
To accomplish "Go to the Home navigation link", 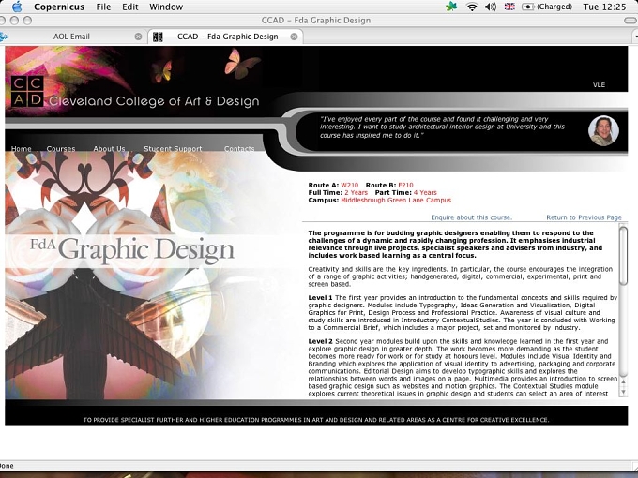I will point(22,148).
